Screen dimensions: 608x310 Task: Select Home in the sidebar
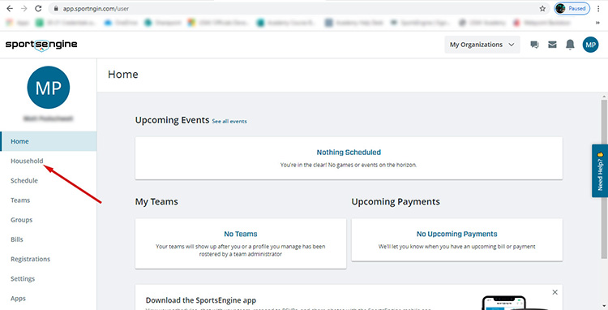(x=49, y=141)
